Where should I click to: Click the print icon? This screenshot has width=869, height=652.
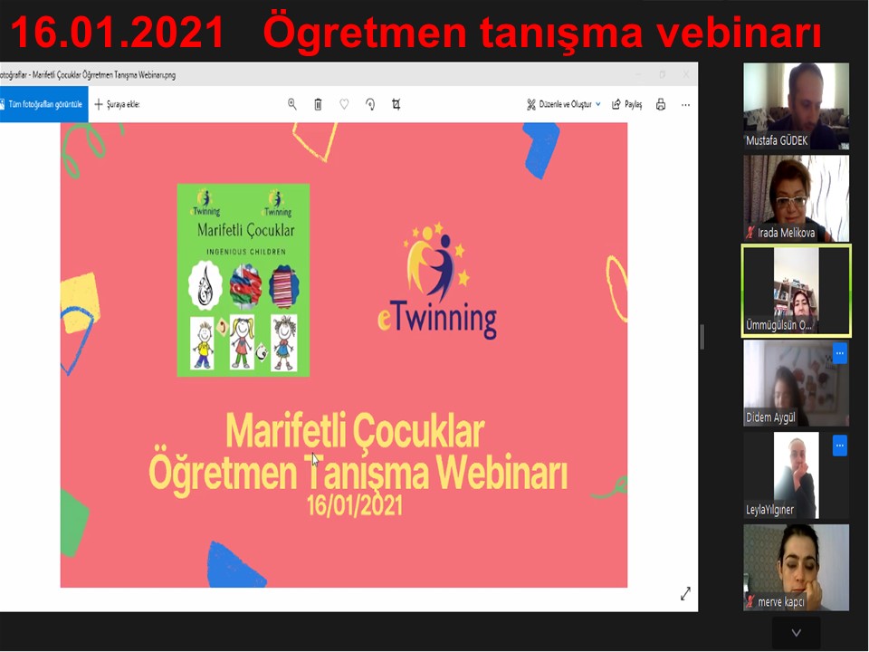point(661,104)
